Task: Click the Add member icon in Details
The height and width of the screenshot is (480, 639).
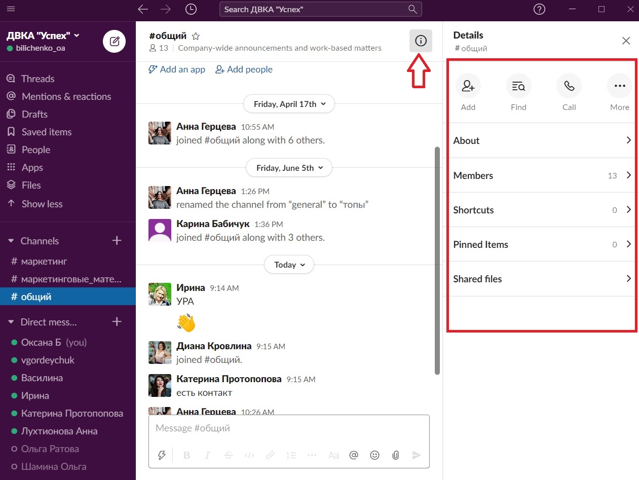Action: coord(468,86)
